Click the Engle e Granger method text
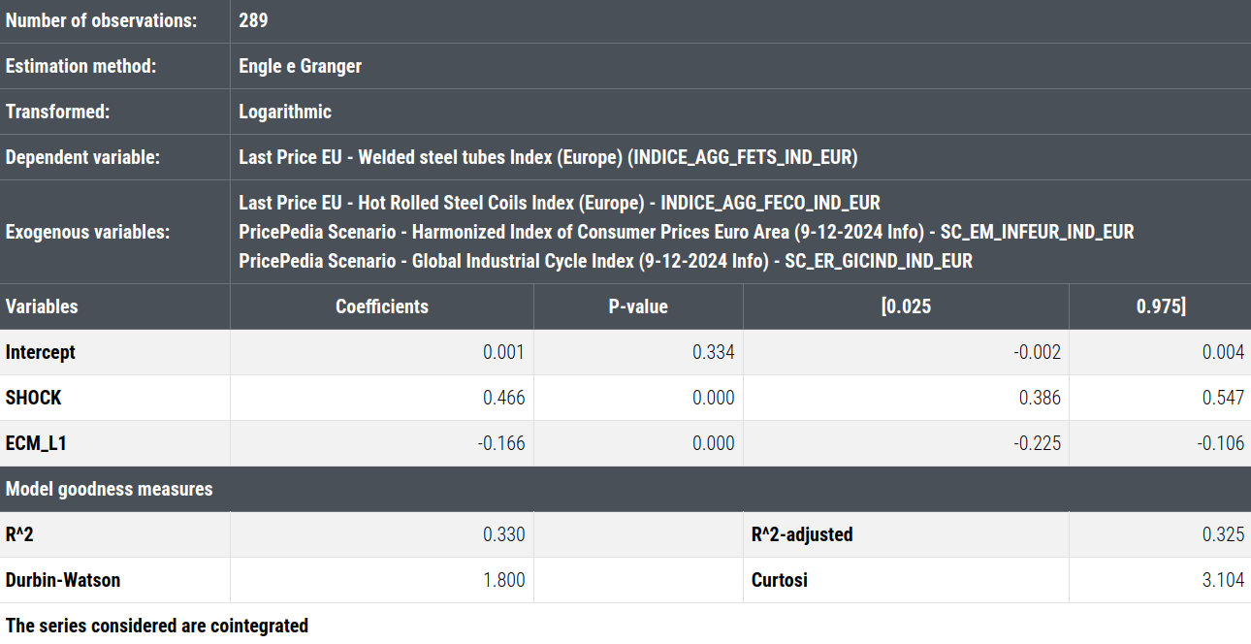The width and height of the screenshot is (1251, 644). (x=300, y=66)
